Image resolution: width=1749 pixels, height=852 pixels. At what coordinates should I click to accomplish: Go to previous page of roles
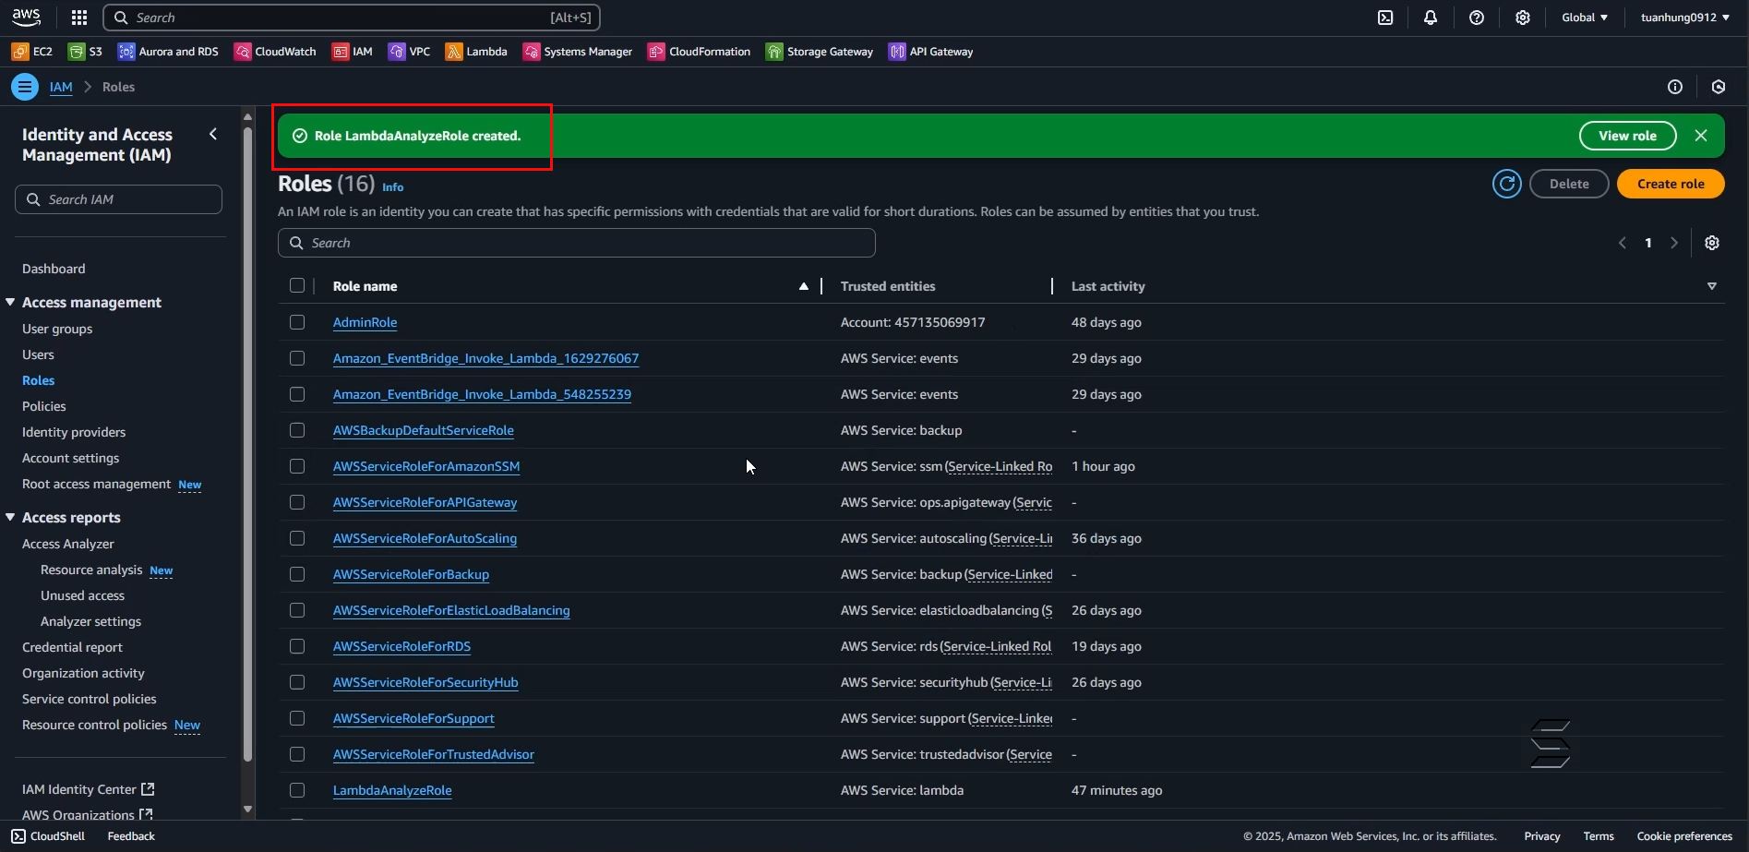coord(1623,243)
